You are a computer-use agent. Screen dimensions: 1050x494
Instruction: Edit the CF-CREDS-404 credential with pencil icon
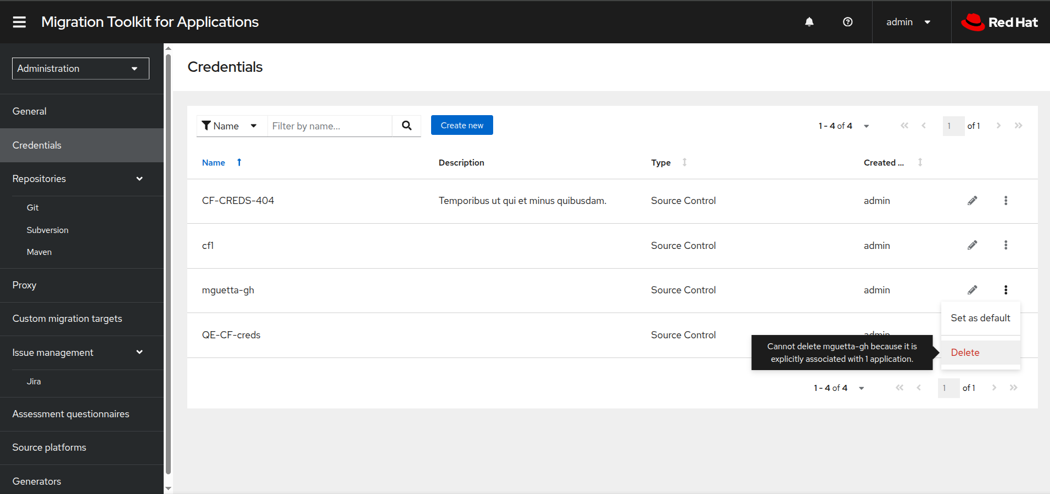point(972,201)
